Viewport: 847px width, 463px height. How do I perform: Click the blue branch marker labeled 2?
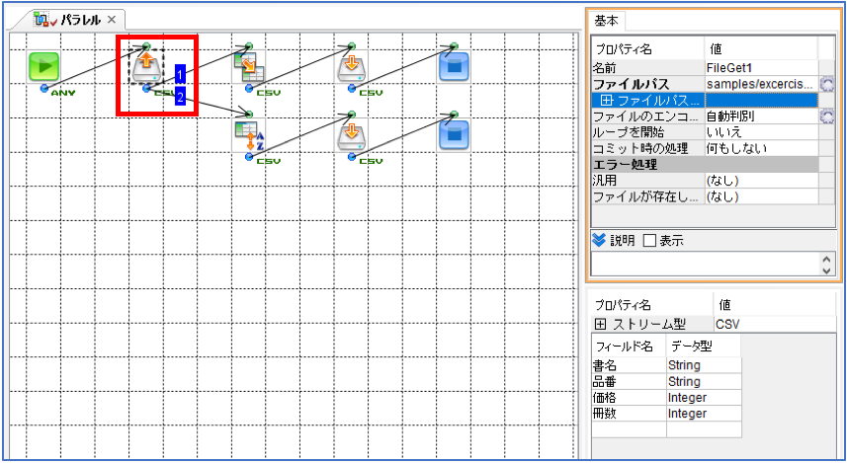pos(180,96)
